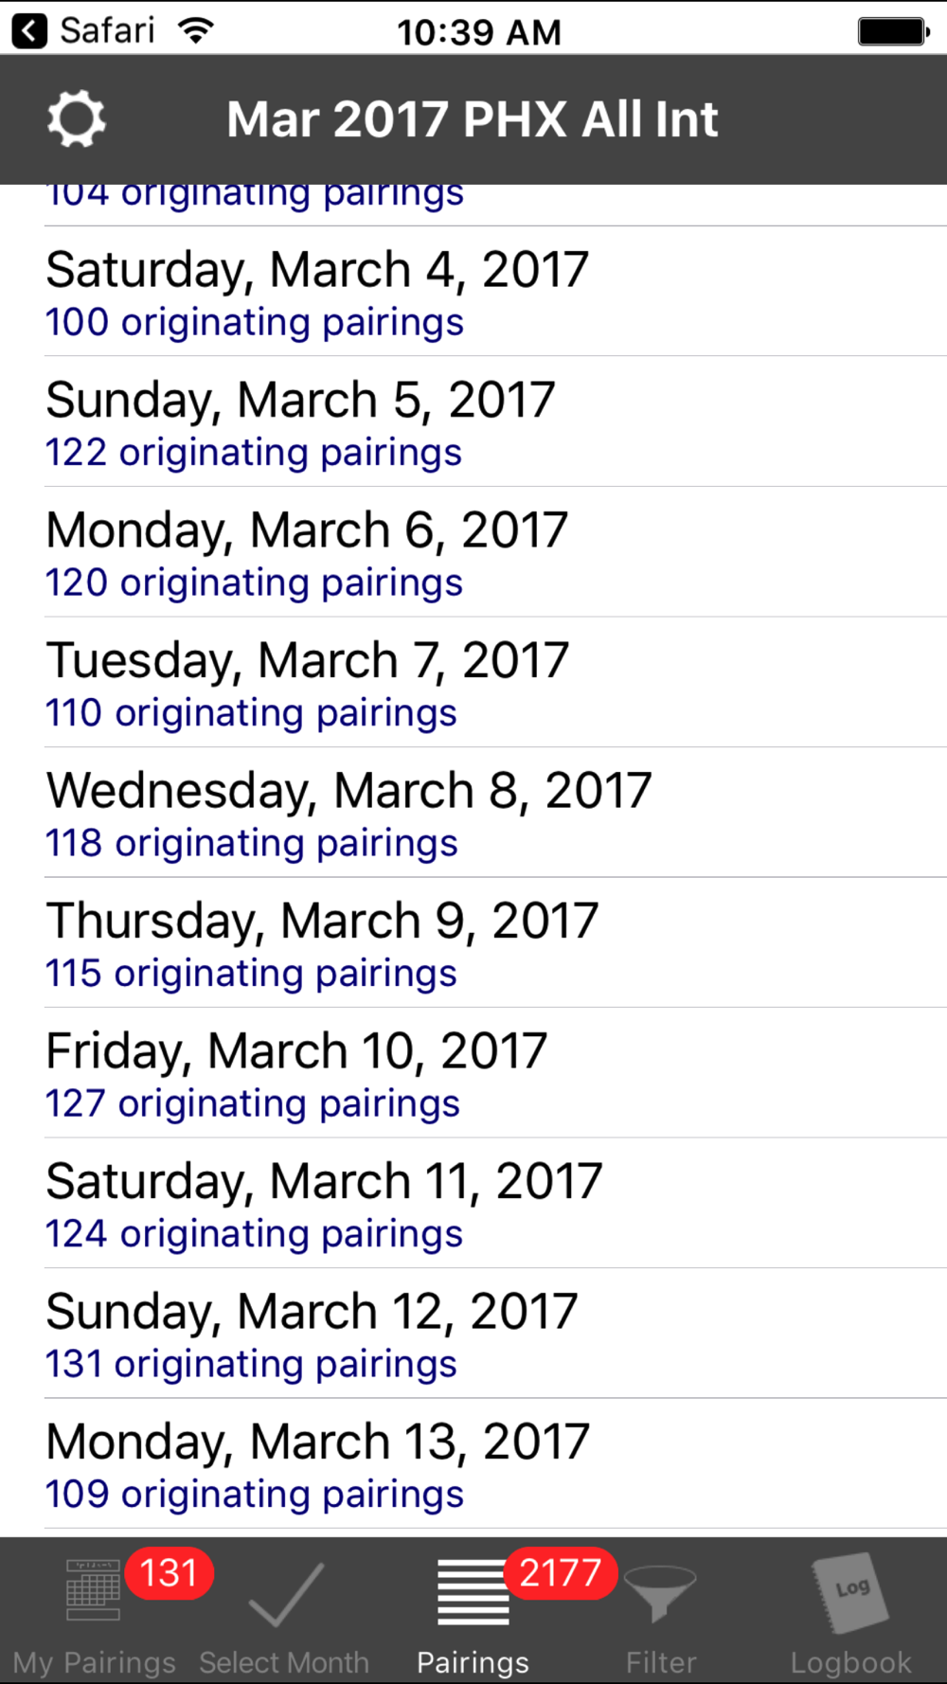Open Wednesday, March 8, 2017 pairings
The height and width of the screenshot is (1684, 947).
[495, 813]
